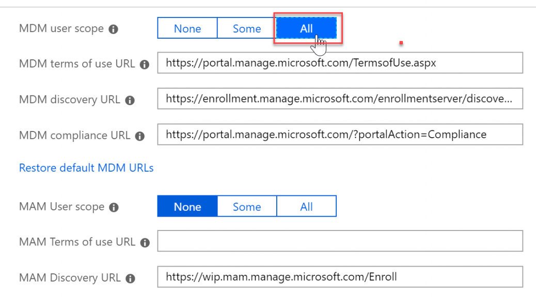Set MAM User scope to None
This screenshot has height=297, width=536.
click(187, 207)
